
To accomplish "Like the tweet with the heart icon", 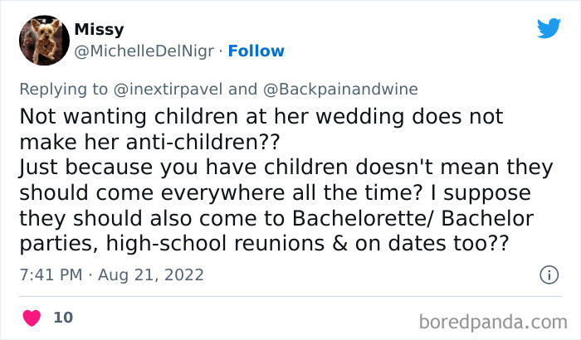I will (32, 318).
